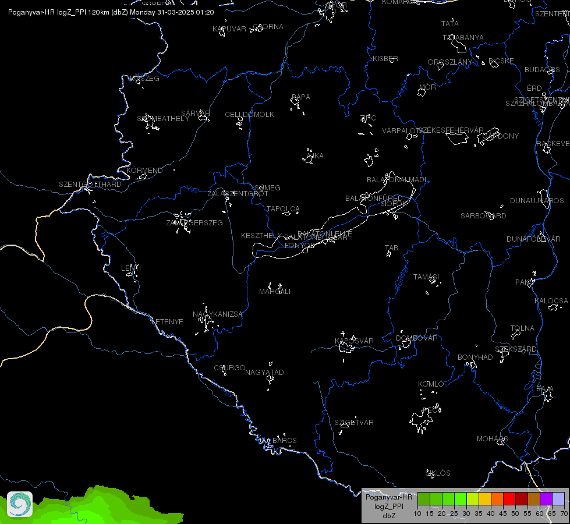
Task: Click the MARCALI label
Action: point(275,292)
